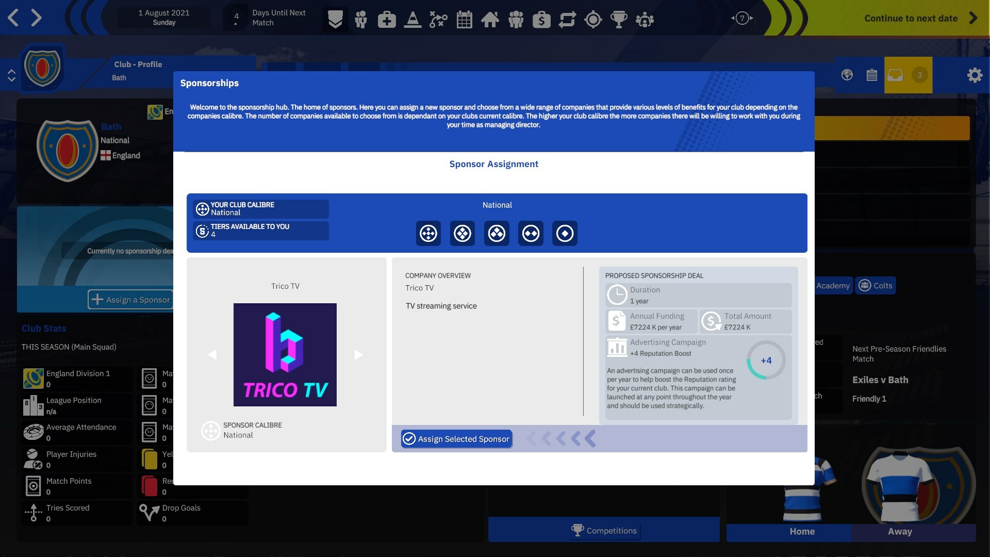
Task: Open the Competitions trophy icon
Action: [619, 20]
